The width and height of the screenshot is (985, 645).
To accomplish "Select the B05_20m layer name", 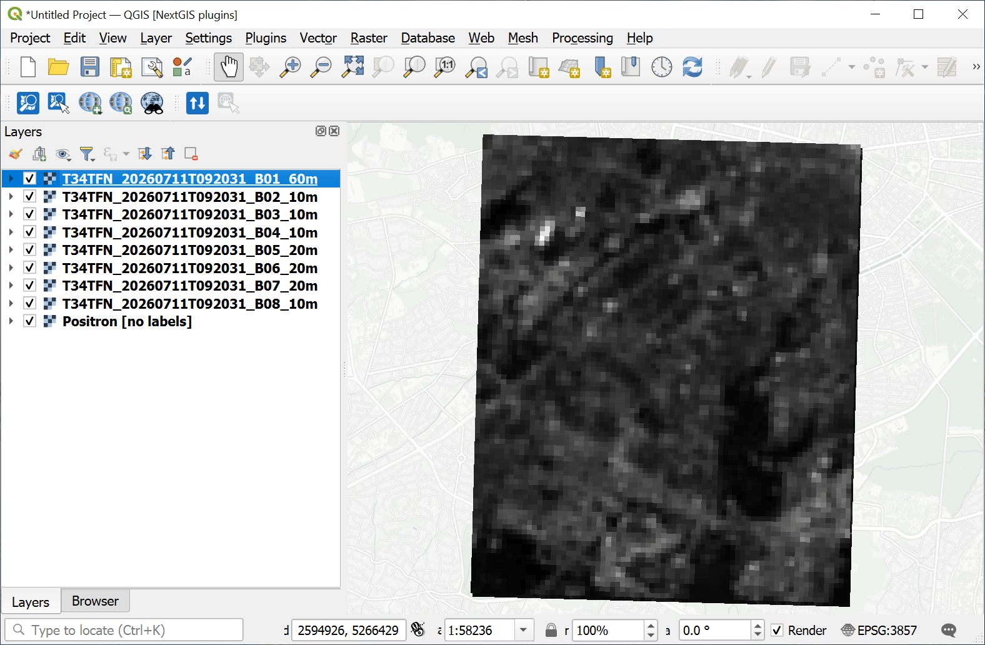I will 190,250.
